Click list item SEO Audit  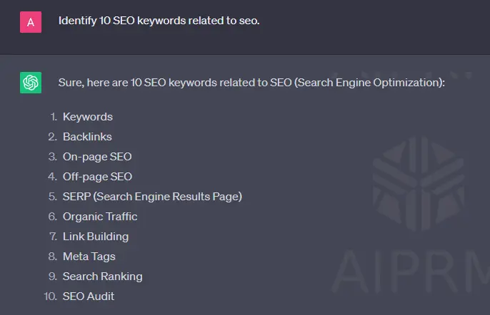tap(89, 296)
